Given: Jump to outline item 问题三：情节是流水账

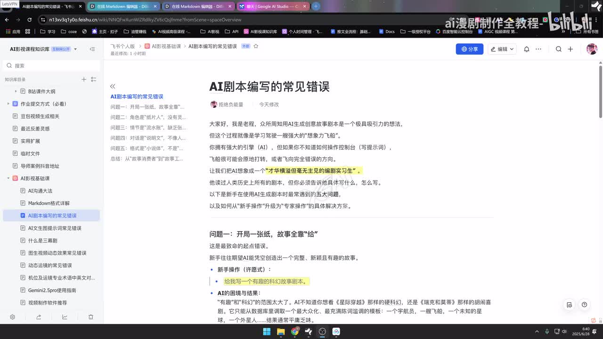Looking at the screenshot, I should tap(148, 128).
